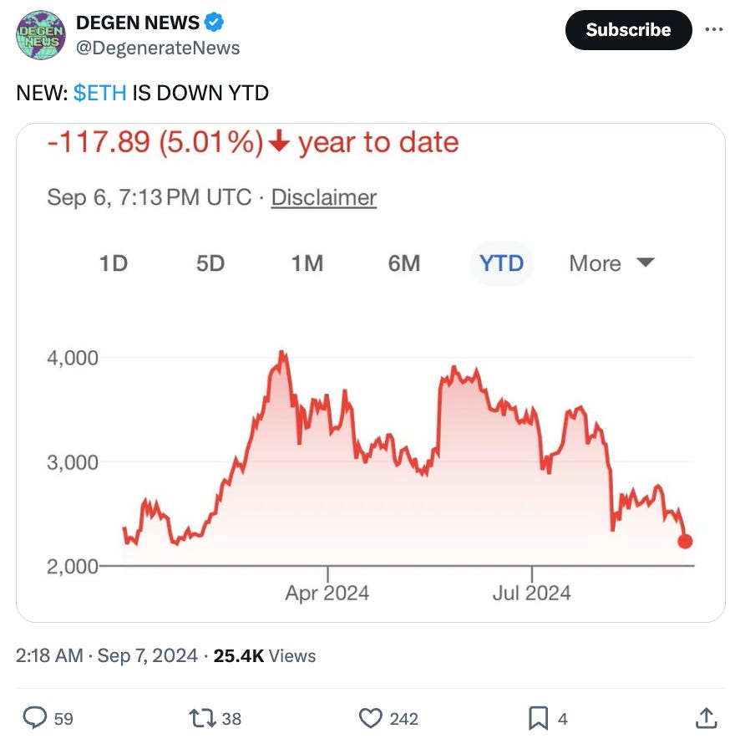Bookmark this tweet
The height and width of the screenshot is (744, 740).
[540, 718]
